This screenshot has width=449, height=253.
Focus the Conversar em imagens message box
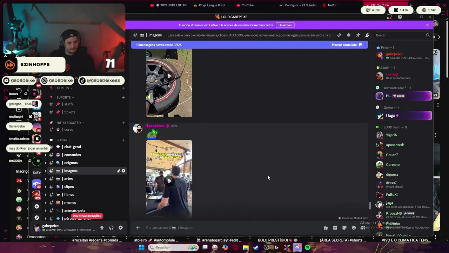point(232,228)
